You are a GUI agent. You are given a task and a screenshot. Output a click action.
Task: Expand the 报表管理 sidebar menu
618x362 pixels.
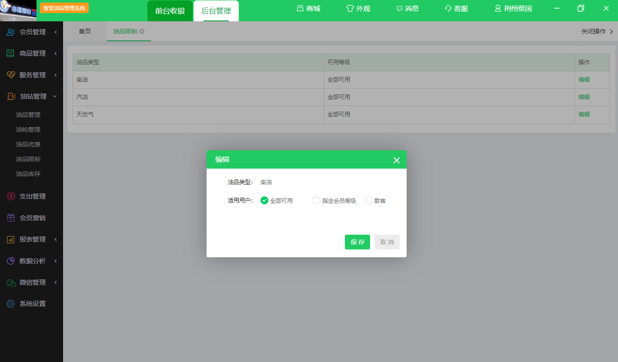coord(31,239)
